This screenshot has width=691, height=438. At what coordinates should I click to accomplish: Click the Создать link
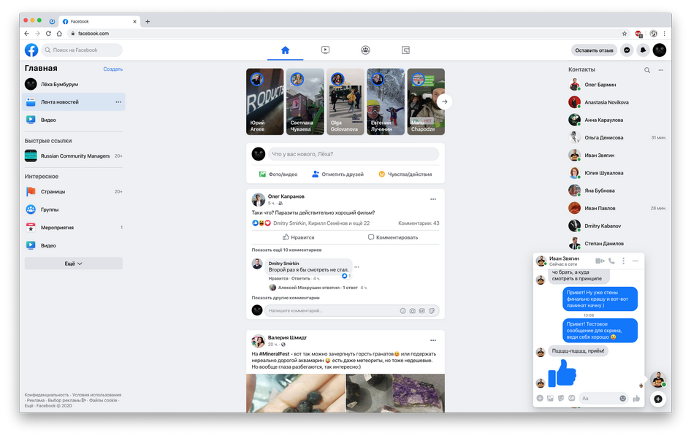point(112,69)
